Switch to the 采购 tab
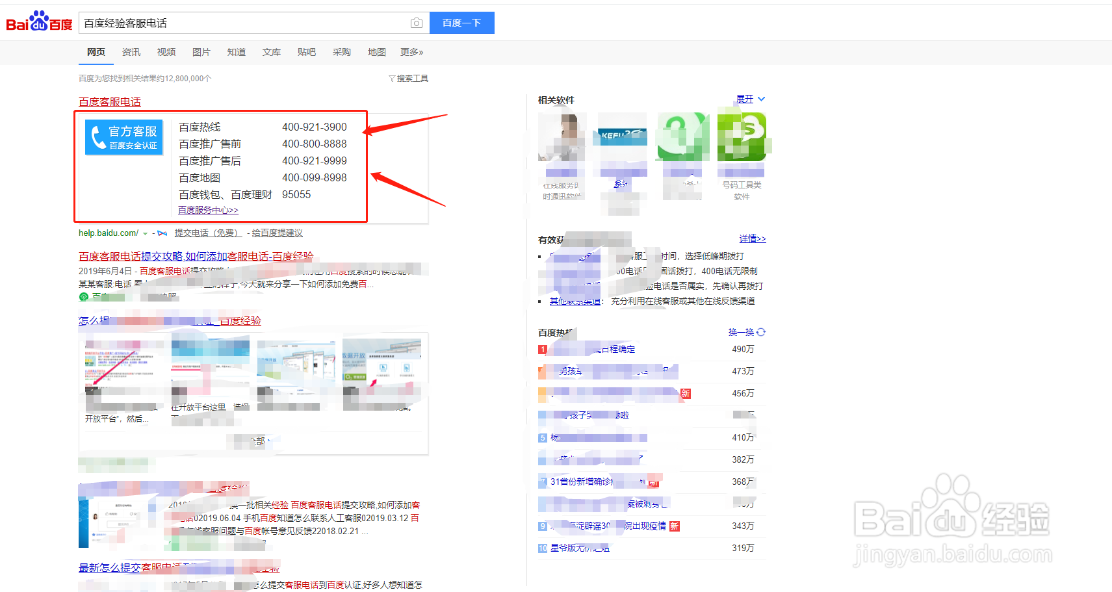The width and height of the screenshot is (1112, 592). tap(342, 52)
